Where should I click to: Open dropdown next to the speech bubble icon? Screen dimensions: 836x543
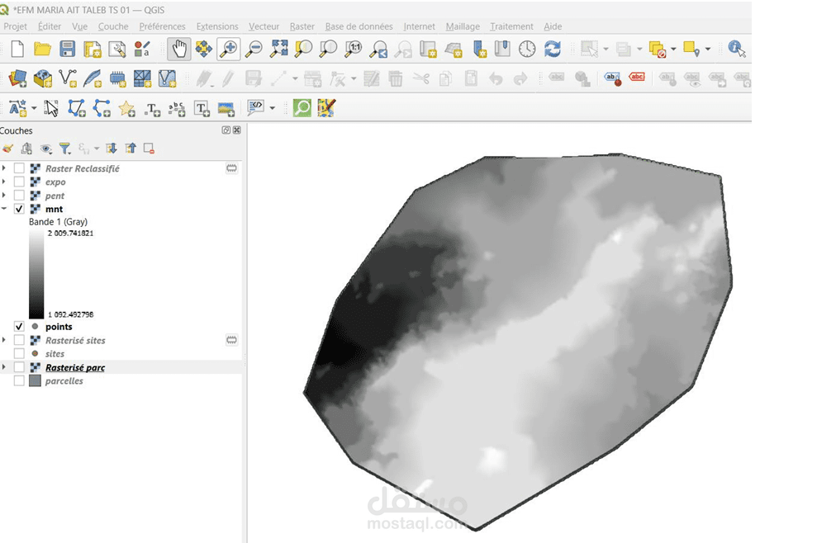[x=273, y=109]
